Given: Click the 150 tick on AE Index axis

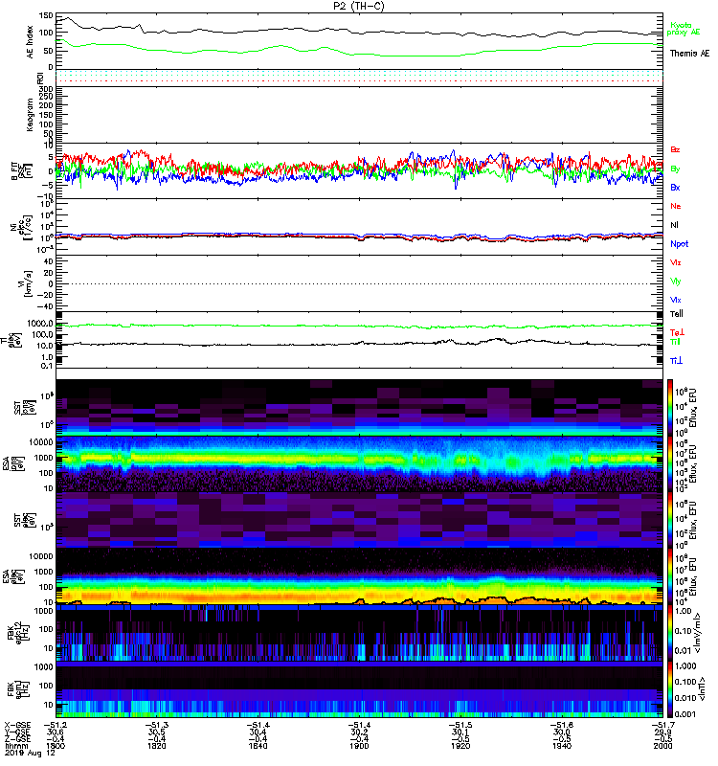Looking at the screenshot, I should [x=46, y=16].
